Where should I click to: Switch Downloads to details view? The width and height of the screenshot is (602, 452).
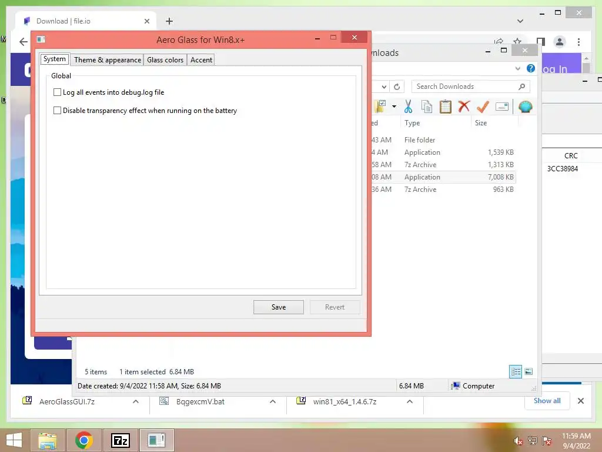[515, 372]
